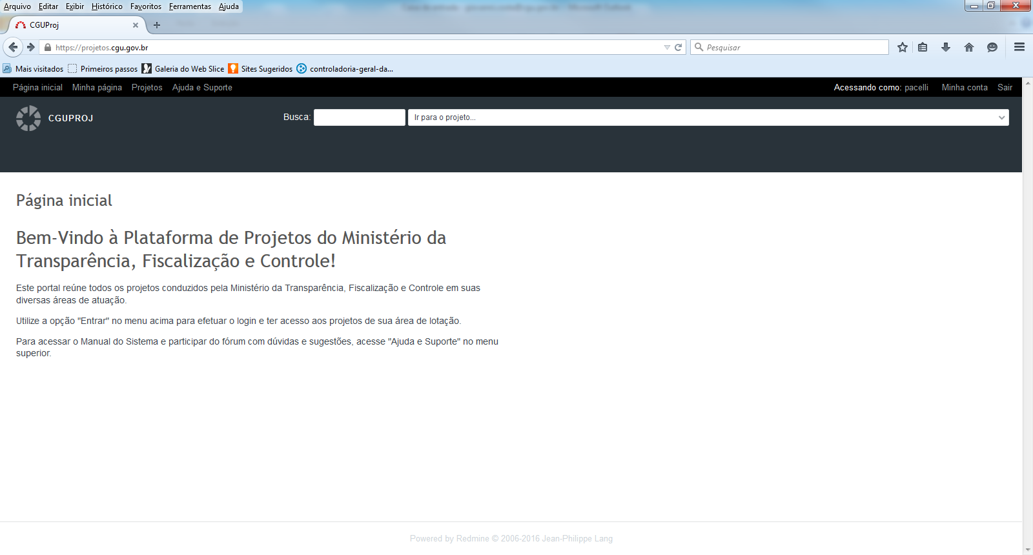Close the CGUProj tab
This screenshot has width=1033, height=555.
click(136, 25)
